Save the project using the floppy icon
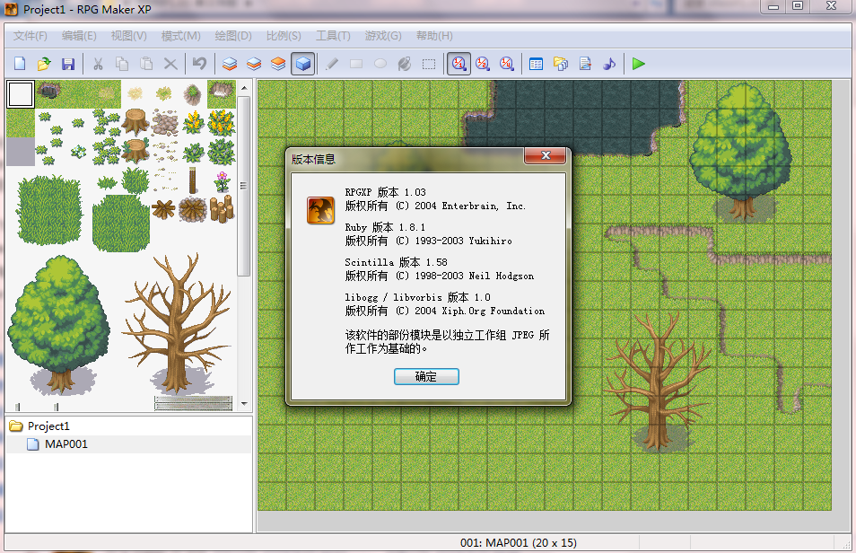The width and height of the screenshot is (856, 553). [67, 64]
